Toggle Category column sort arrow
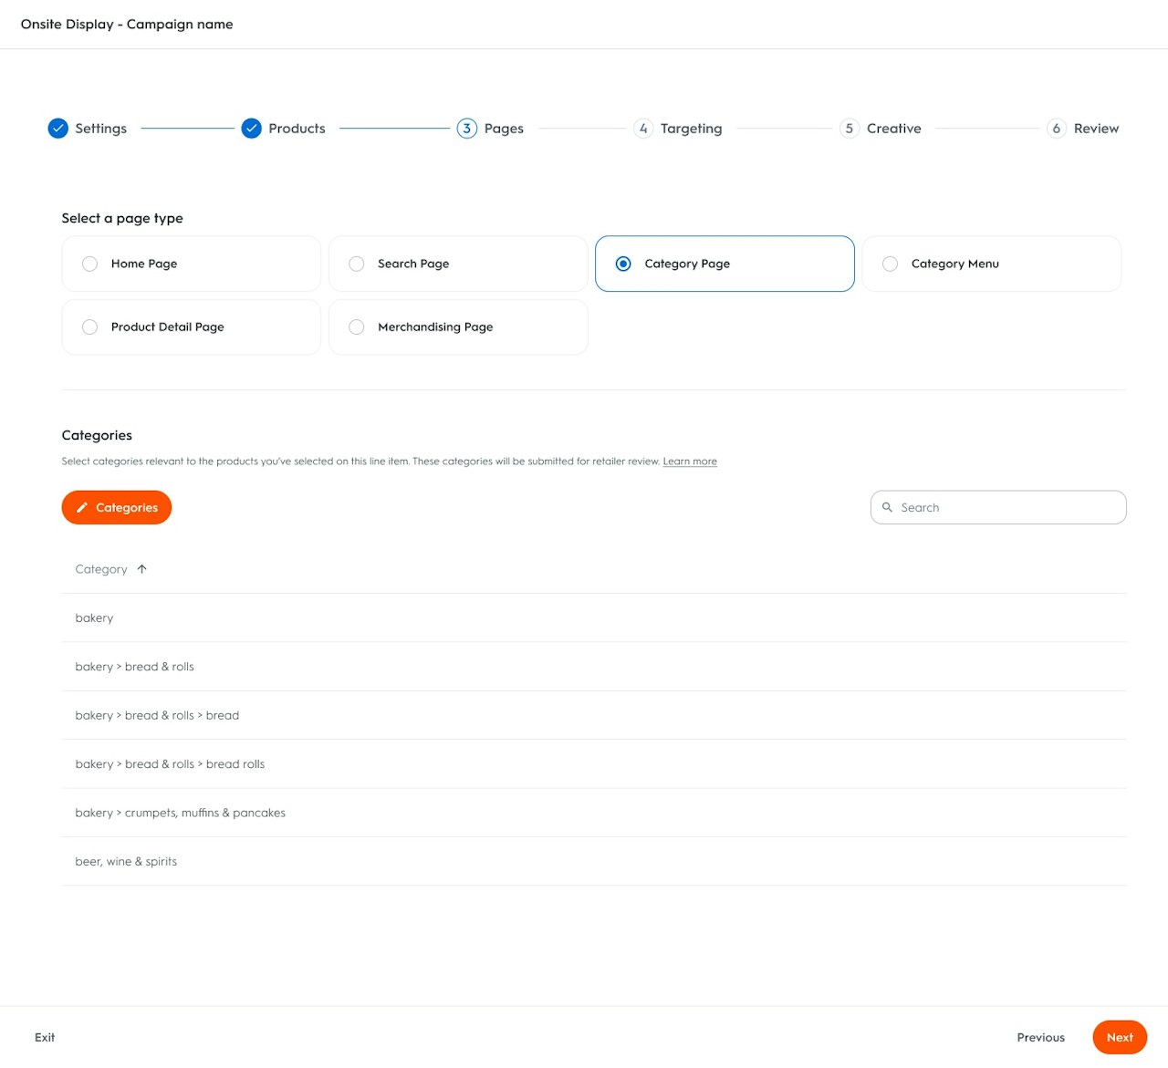Image resolution: width=1168 pixels, height=1068 pixels. pyautogui.click(x=141, y=569)
